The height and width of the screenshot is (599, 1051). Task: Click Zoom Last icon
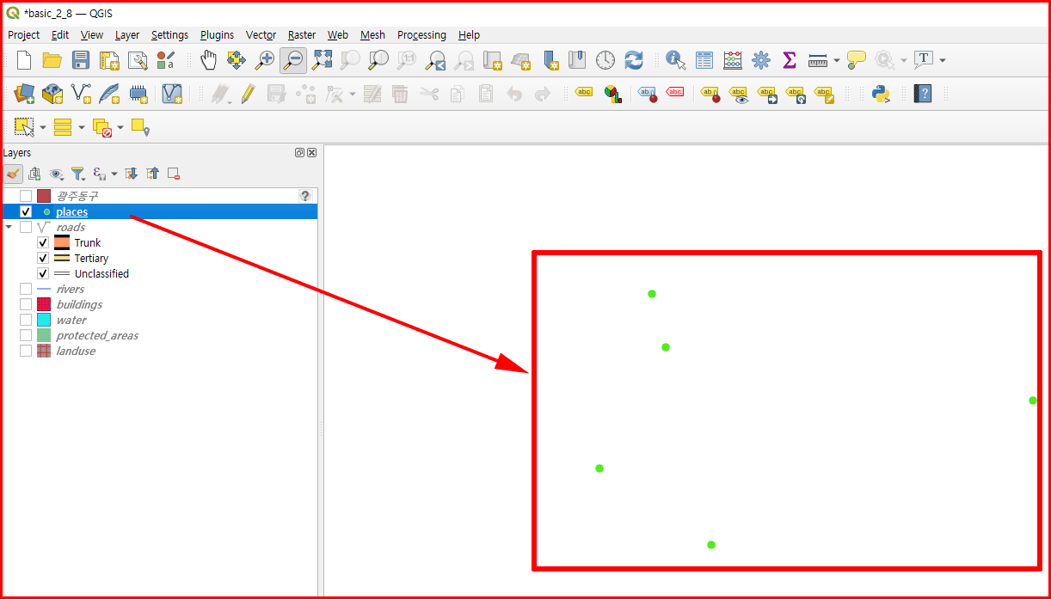coord(435,60)
